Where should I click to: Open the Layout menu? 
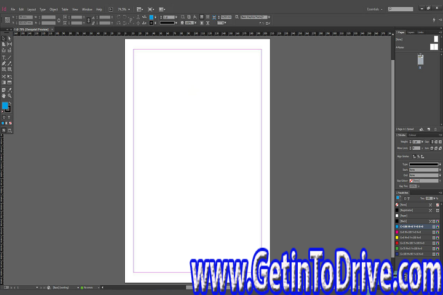(x=31, y=9)
